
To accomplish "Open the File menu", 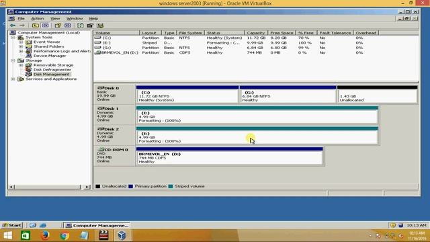I will pos(21,19).
